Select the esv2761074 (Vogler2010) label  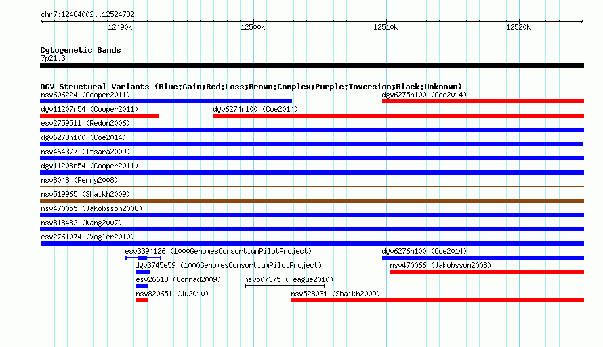pos(87,237)
